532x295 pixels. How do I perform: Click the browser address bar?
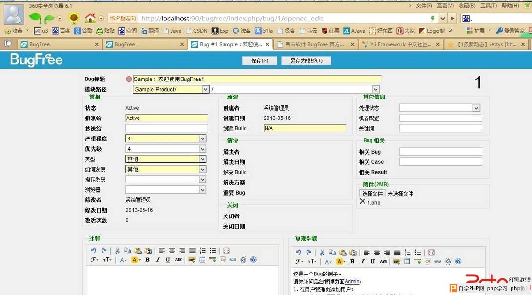pyautogui.click(x=283, y=19)
